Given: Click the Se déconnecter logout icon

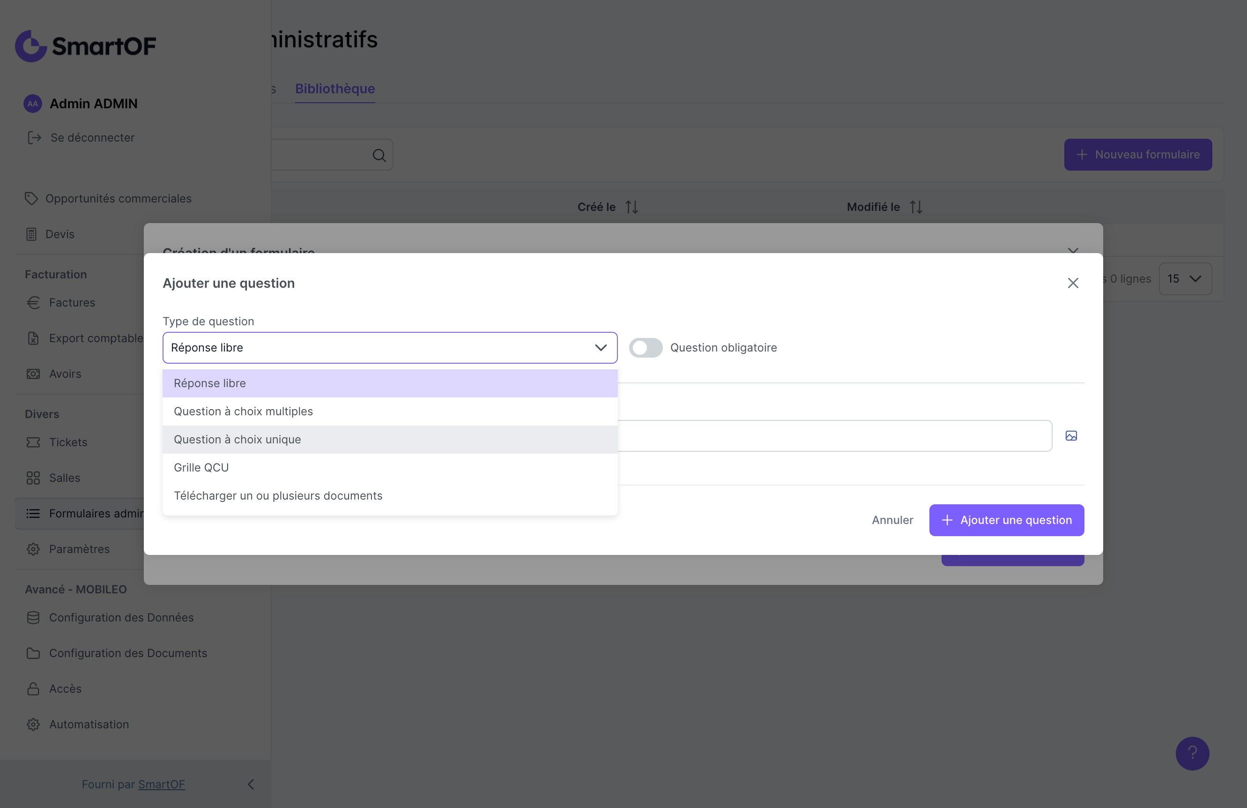Looking at the screenshot, I should [x=34, y=138].
